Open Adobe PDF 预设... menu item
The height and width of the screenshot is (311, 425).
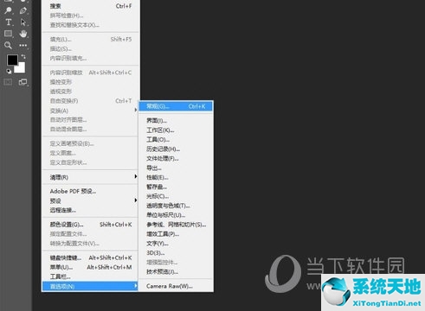[x=91, y=191]
